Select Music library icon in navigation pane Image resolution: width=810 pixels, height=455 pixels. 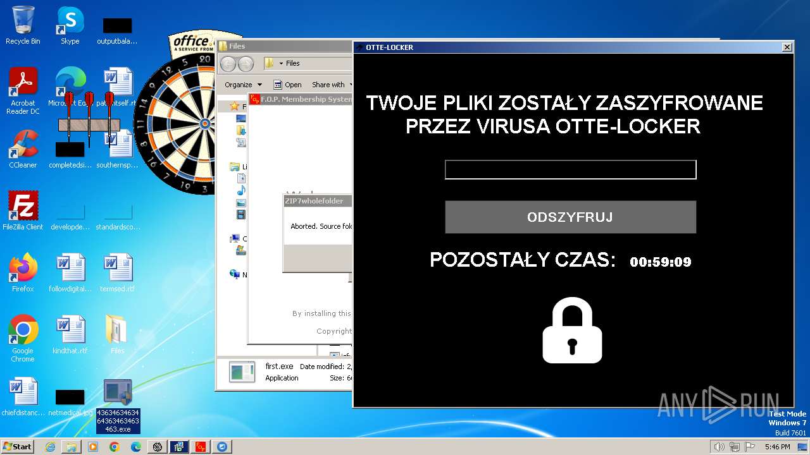coord(241,191)
